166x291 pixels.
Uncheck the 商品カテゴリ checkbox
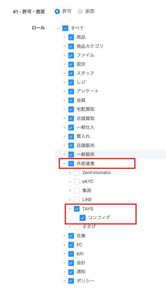tap(71, 46)
